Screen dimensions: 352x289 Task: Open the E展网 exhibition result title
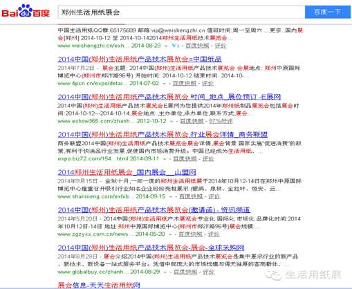click(169, 97)
